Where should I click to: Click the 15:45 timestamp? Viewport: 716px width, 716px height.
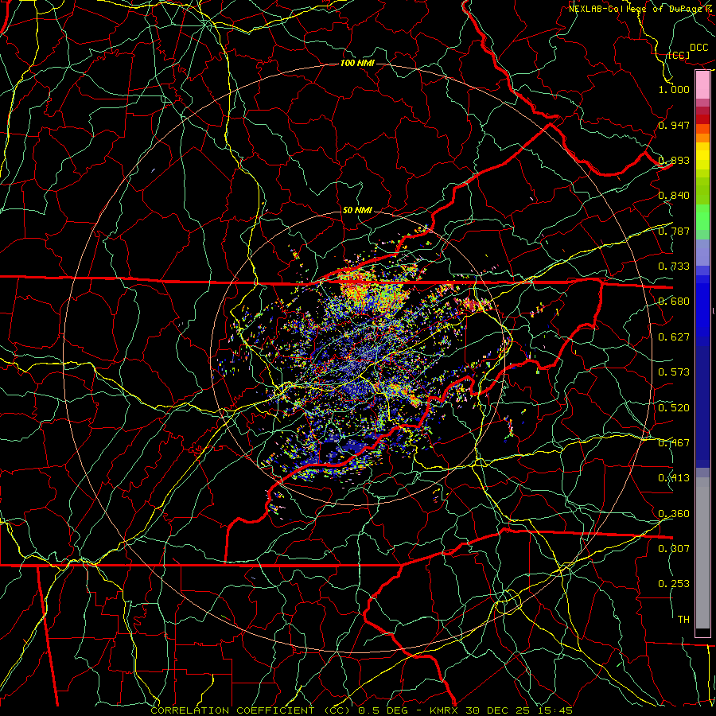point(555,710)
